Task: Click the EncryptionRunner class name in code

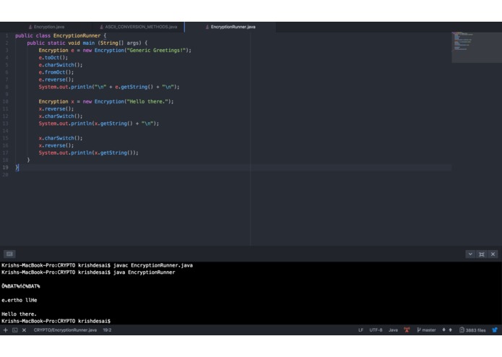Action: click(x=77, y=35)
